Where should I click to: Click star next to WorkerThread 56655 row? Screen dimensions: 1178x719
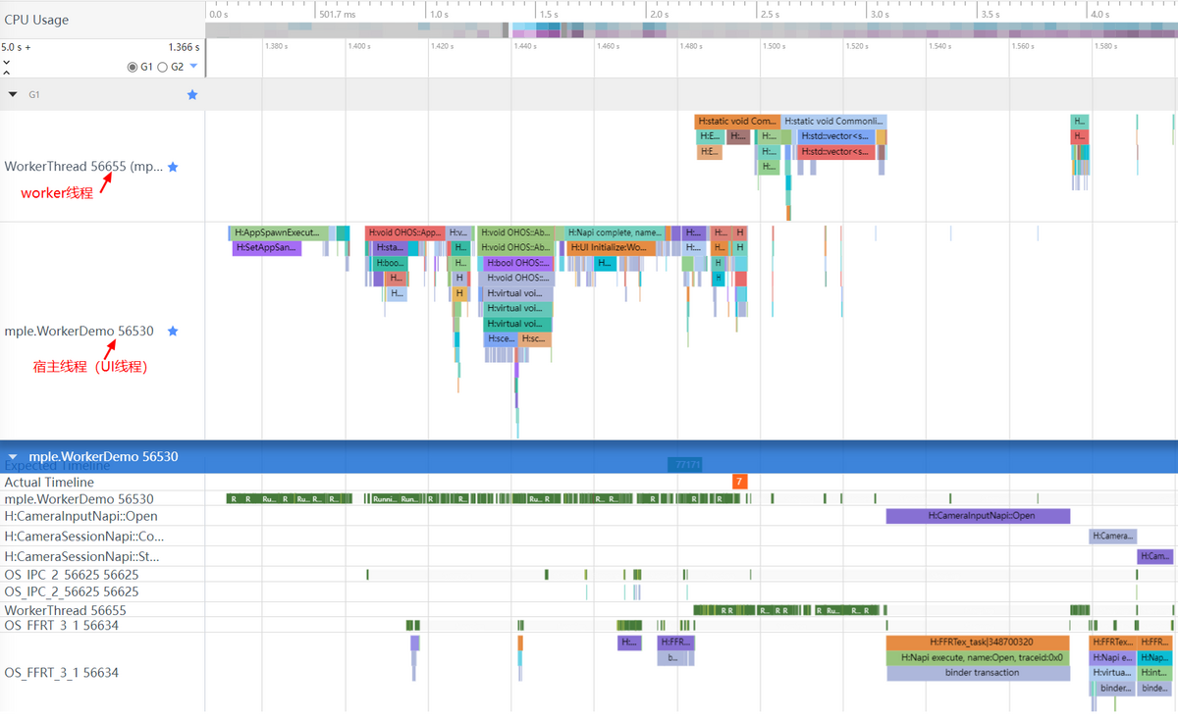point(173,167)
